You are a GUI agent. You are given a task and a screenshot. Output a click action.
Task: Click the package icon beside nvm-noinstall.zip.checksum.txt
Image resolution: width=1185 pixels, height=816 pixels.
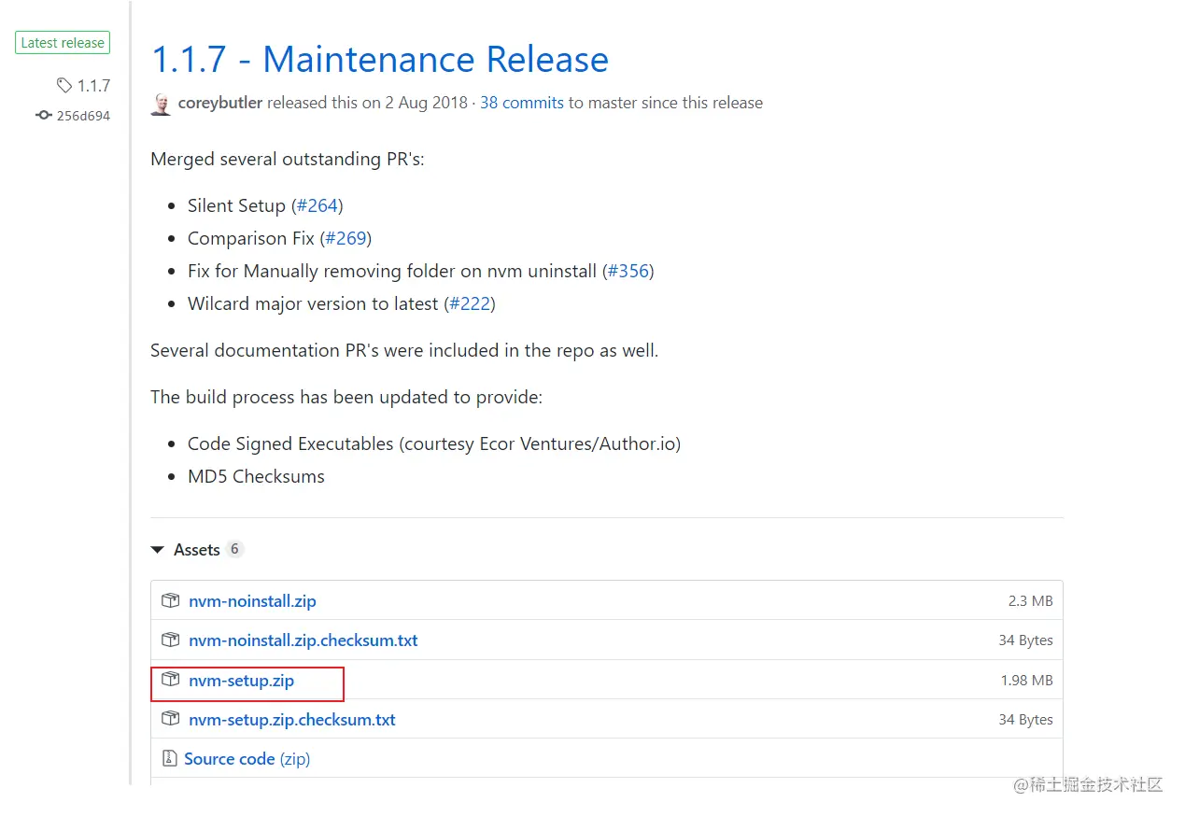pos(170,640)
